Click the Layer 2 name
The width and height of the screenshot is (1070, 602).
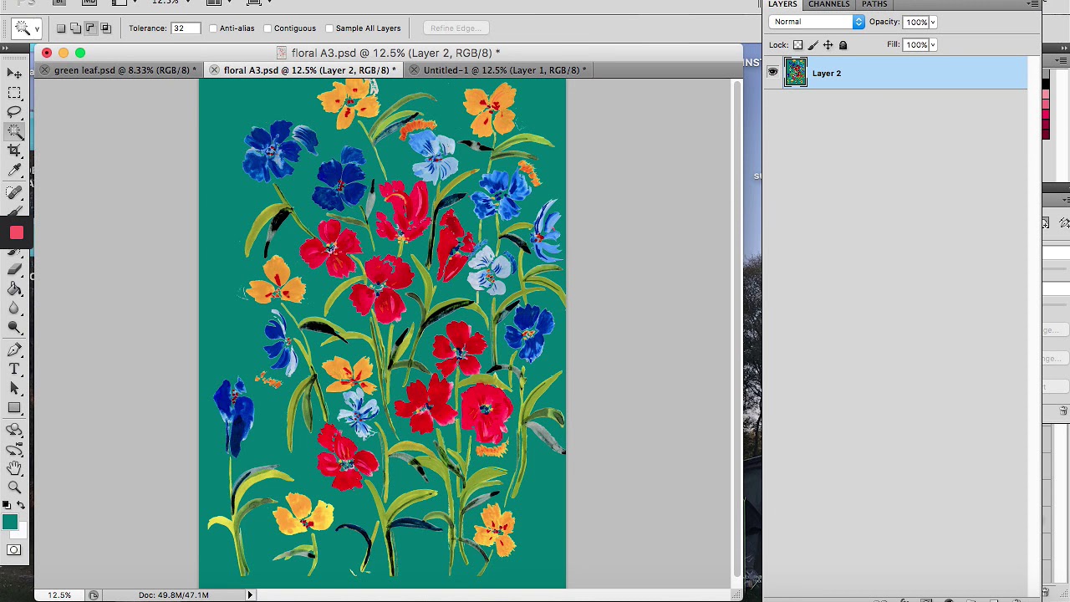coord(826,74)
